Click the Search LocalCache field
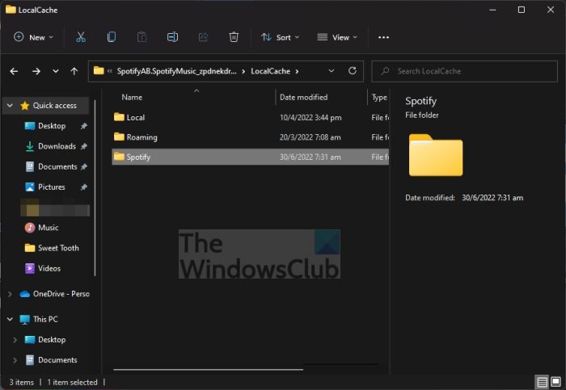The height and width of the screenshot is (390, 566). coord(465,71)
